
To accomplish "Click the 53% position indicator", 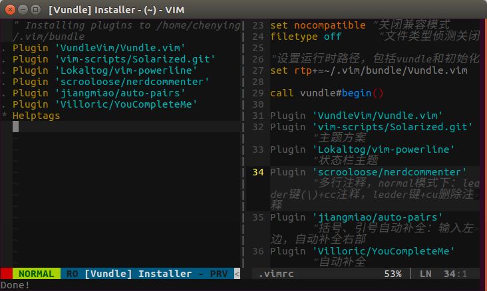I will click(x=393, y=274).
